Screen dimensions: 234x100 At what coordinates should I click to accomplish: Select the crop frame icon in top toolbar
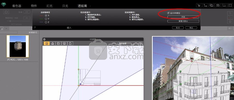coord(224,5)
